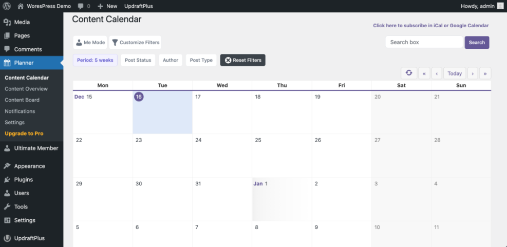Open the Period: 5 weeks dropdown

[x=95, y=60]
